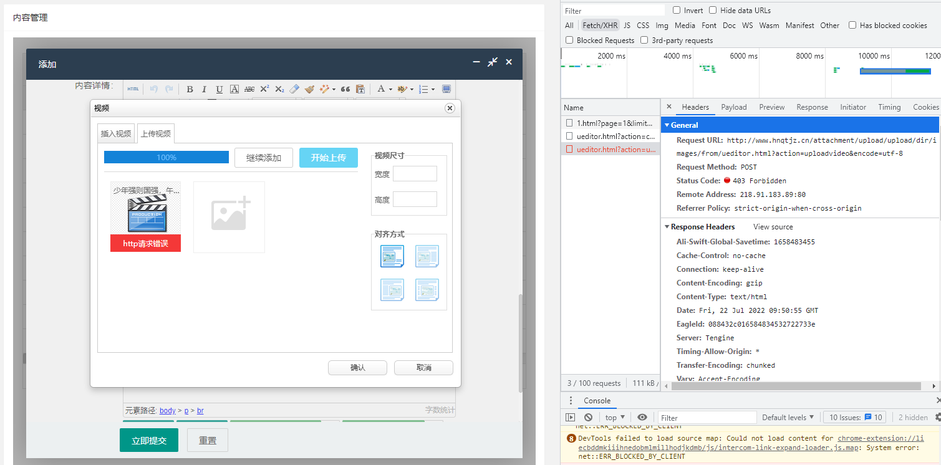The height and width of the screenshot is (465, 941).
Task: Open the Timing tab
Action: pyautogui.click(x=889, y=107)
